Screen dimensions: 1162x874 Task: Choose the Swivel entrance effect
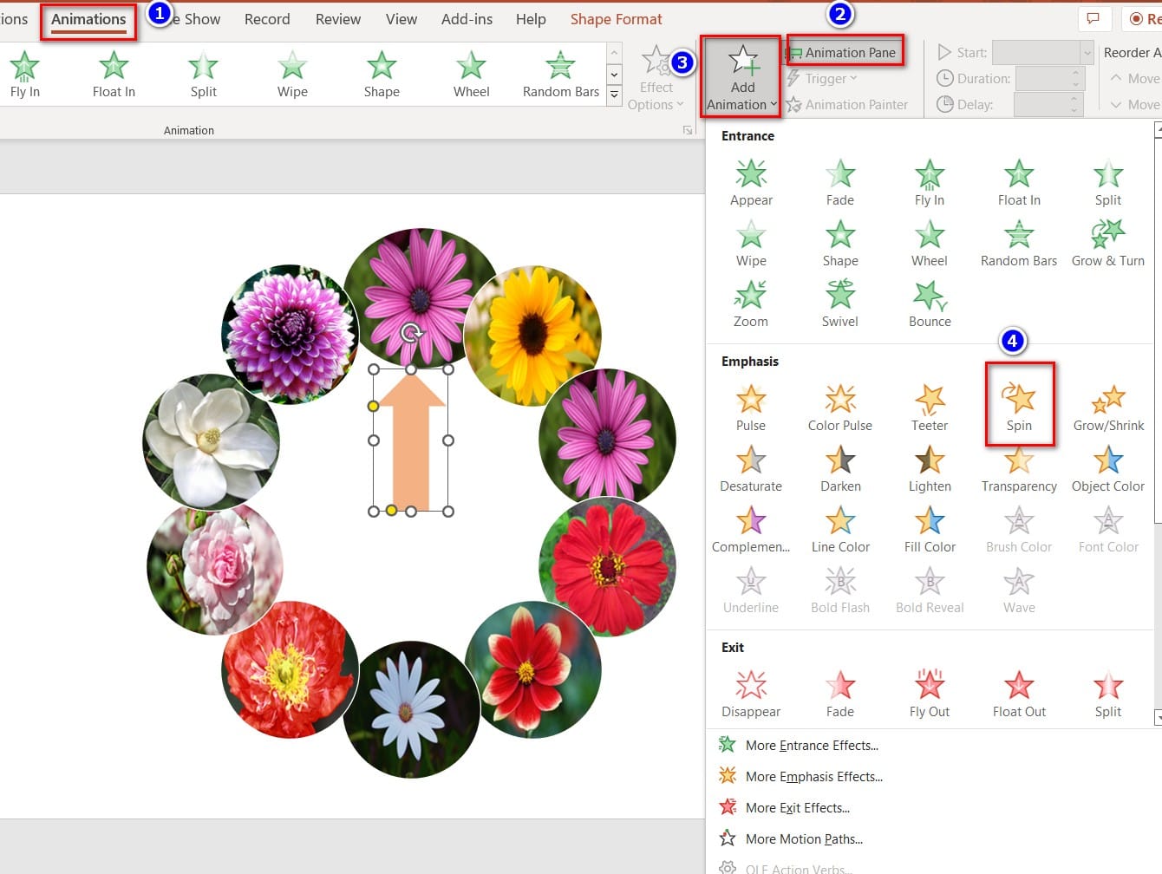(840, 302)
